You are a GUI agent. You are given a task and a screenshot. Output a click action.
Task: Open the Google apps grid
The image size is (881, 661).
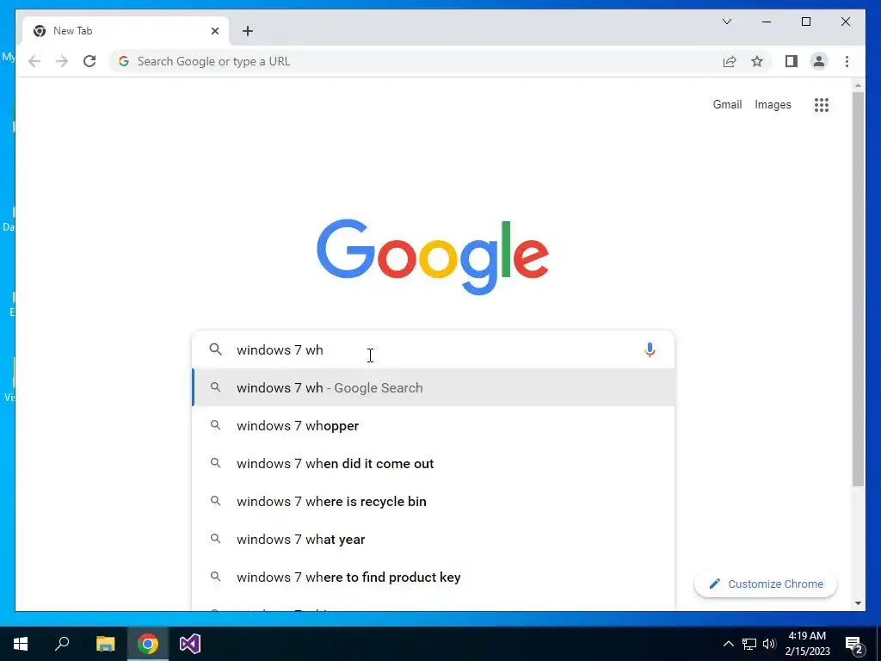coord(822,104)
